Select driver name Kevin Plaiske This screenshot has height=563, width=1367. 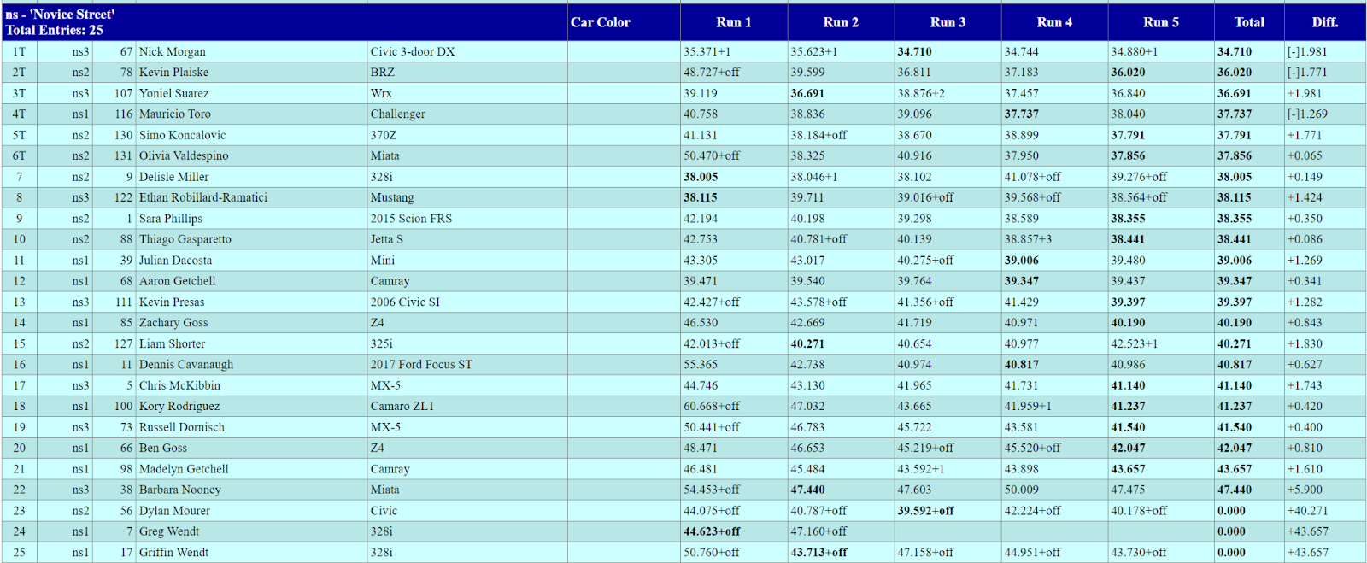pos(174,73)
